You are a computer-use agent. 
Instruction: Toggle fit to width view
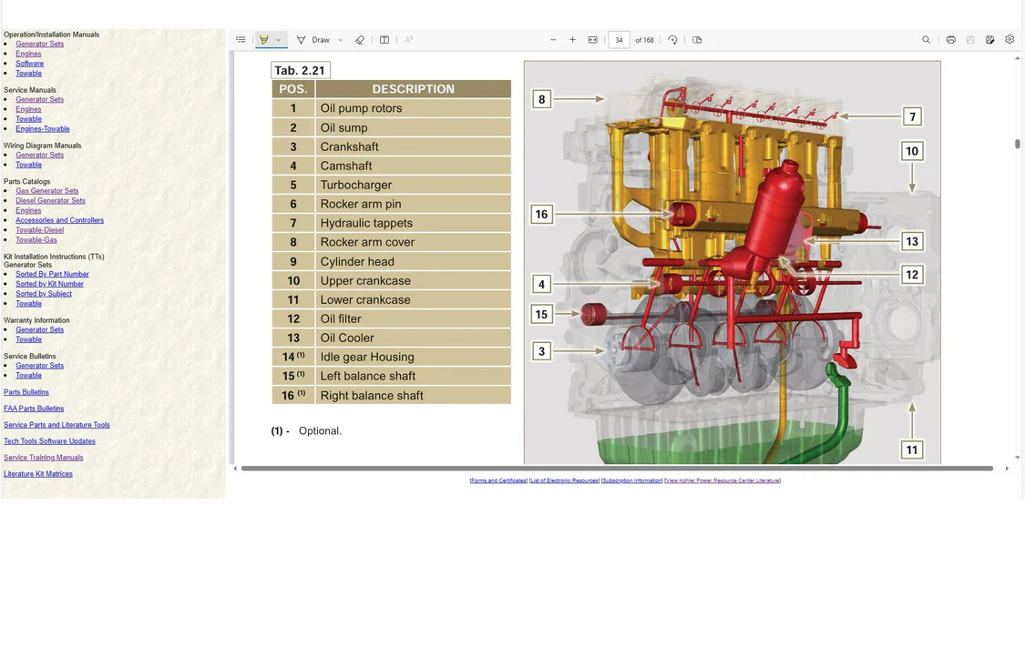[x=593, y=40]
